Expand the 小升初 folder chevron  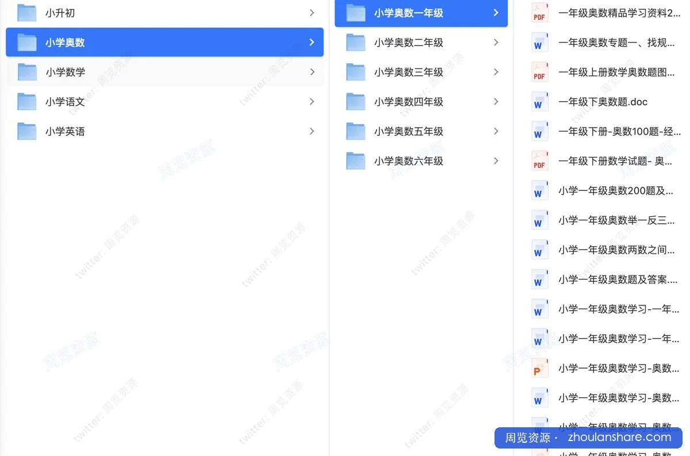[312, 13]
